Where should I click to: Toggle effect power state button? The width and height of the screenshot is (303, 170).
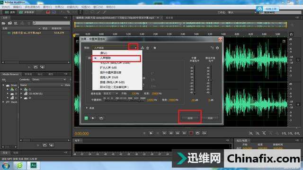click(x=86, y=118)
